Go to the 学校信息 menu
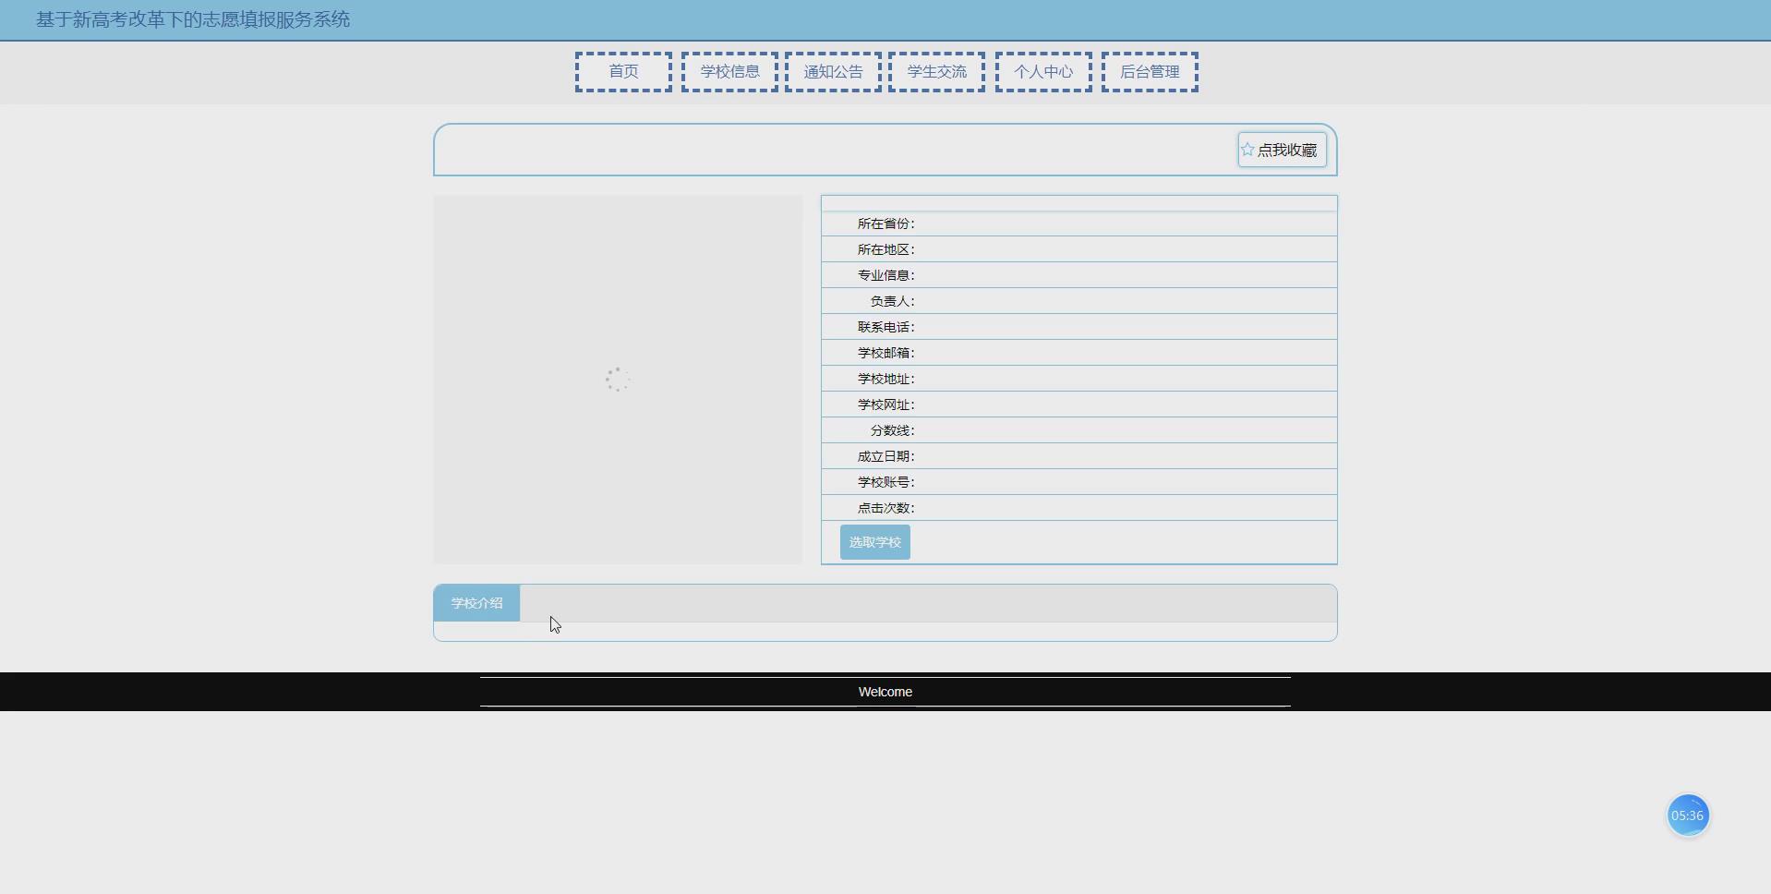This screenshot has width=1771, height=894. [x=729, y=72]
